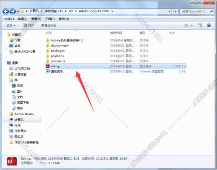
Task: Sort by the 修改日期 column header
Action: (x=116, y=33)
